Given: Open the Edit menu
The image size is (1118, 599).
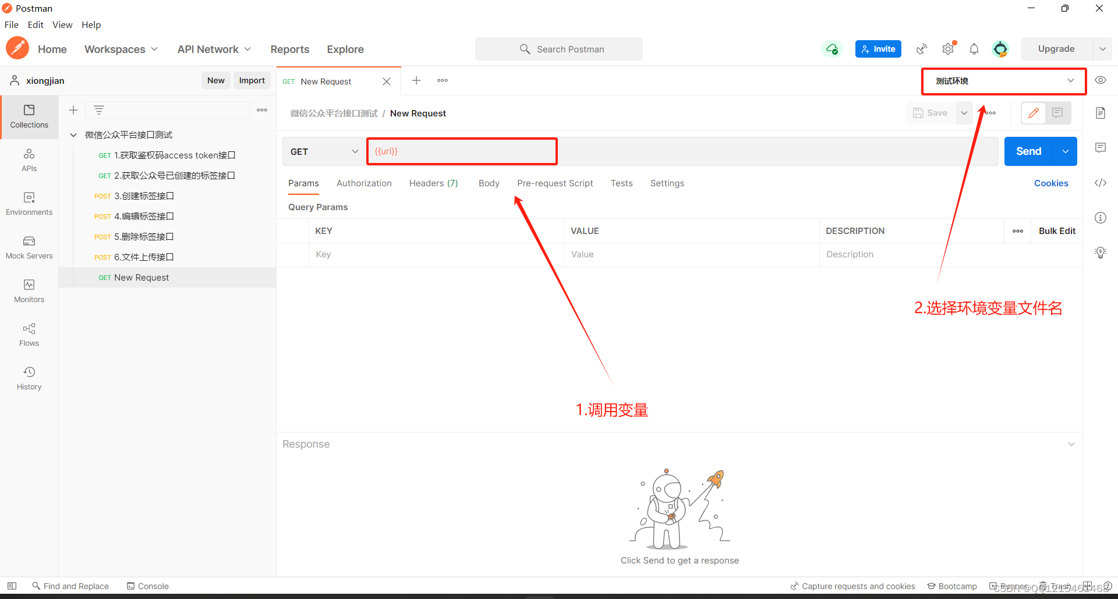Looking at the screenshot, I should click(36, 24).
